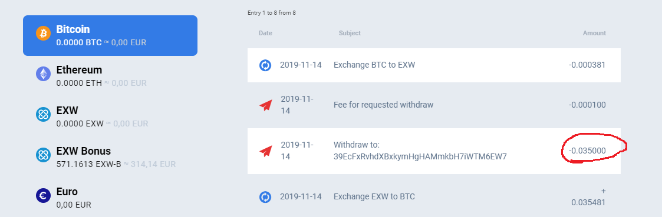Viewport: 662px width, 217px height.
Task: Click the withdraw address 39EcFxRvhd… text
Action: point(420,157)
